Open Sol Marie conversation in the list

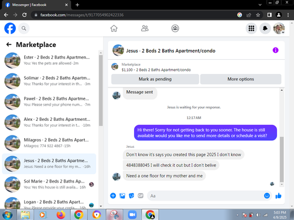coord(49,184)
